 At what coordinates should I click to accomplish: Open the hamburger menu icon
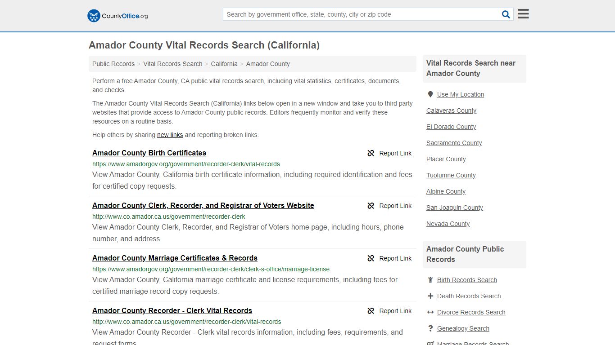[x=523, y=14]
